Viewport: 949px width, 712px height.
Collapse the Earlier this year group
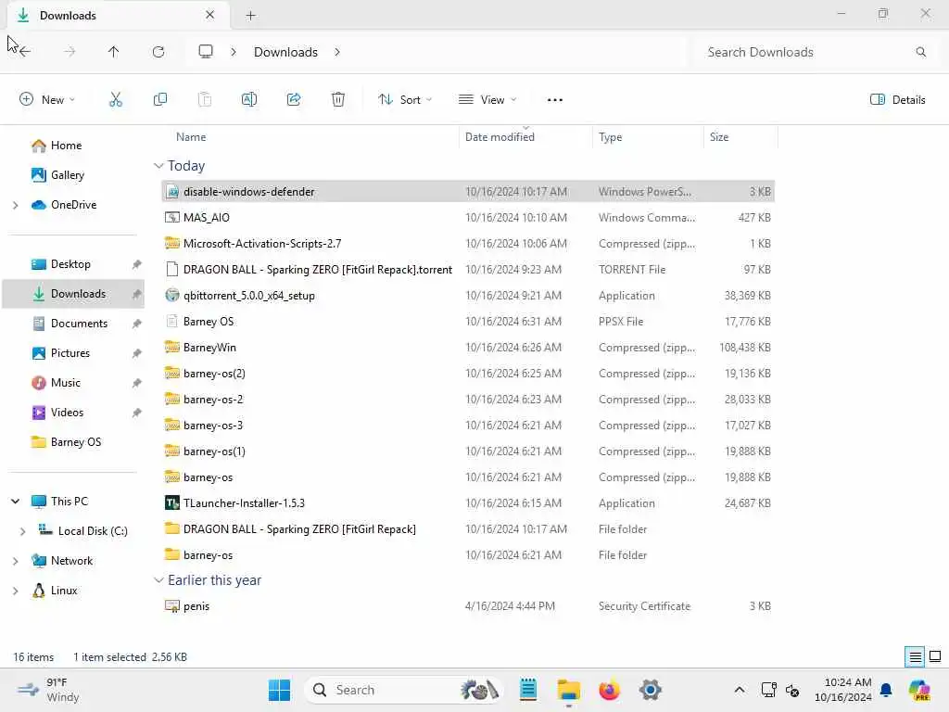158,580
